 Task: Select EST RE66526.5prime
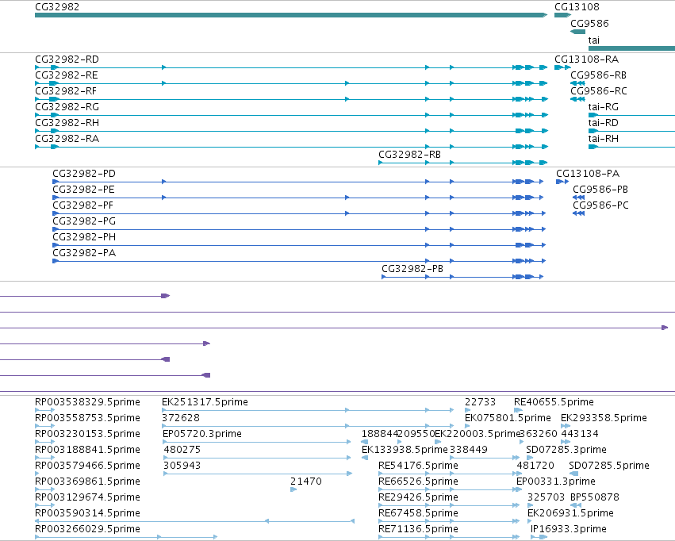click(x=418, y=482)
